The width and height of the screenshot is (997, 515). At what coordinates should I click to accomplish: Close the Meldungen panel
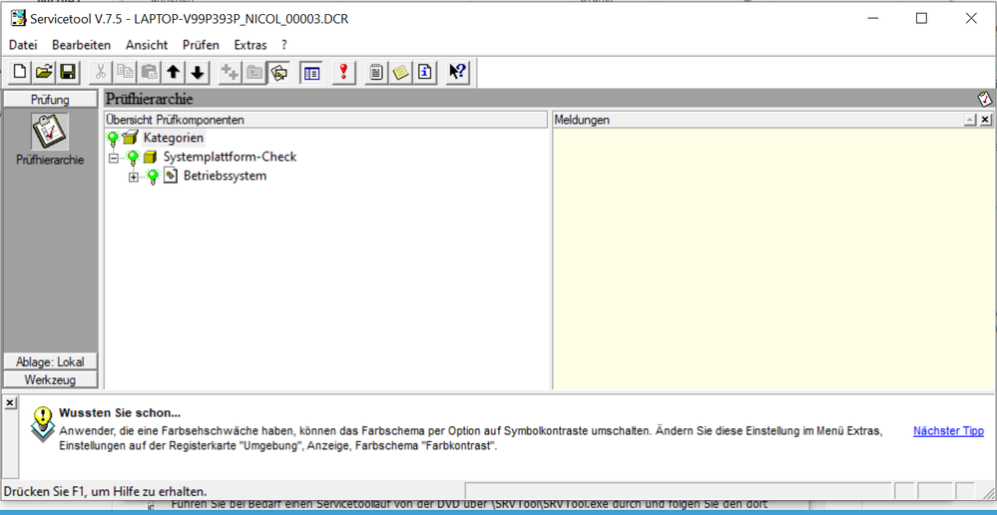[x=985, y=120]
